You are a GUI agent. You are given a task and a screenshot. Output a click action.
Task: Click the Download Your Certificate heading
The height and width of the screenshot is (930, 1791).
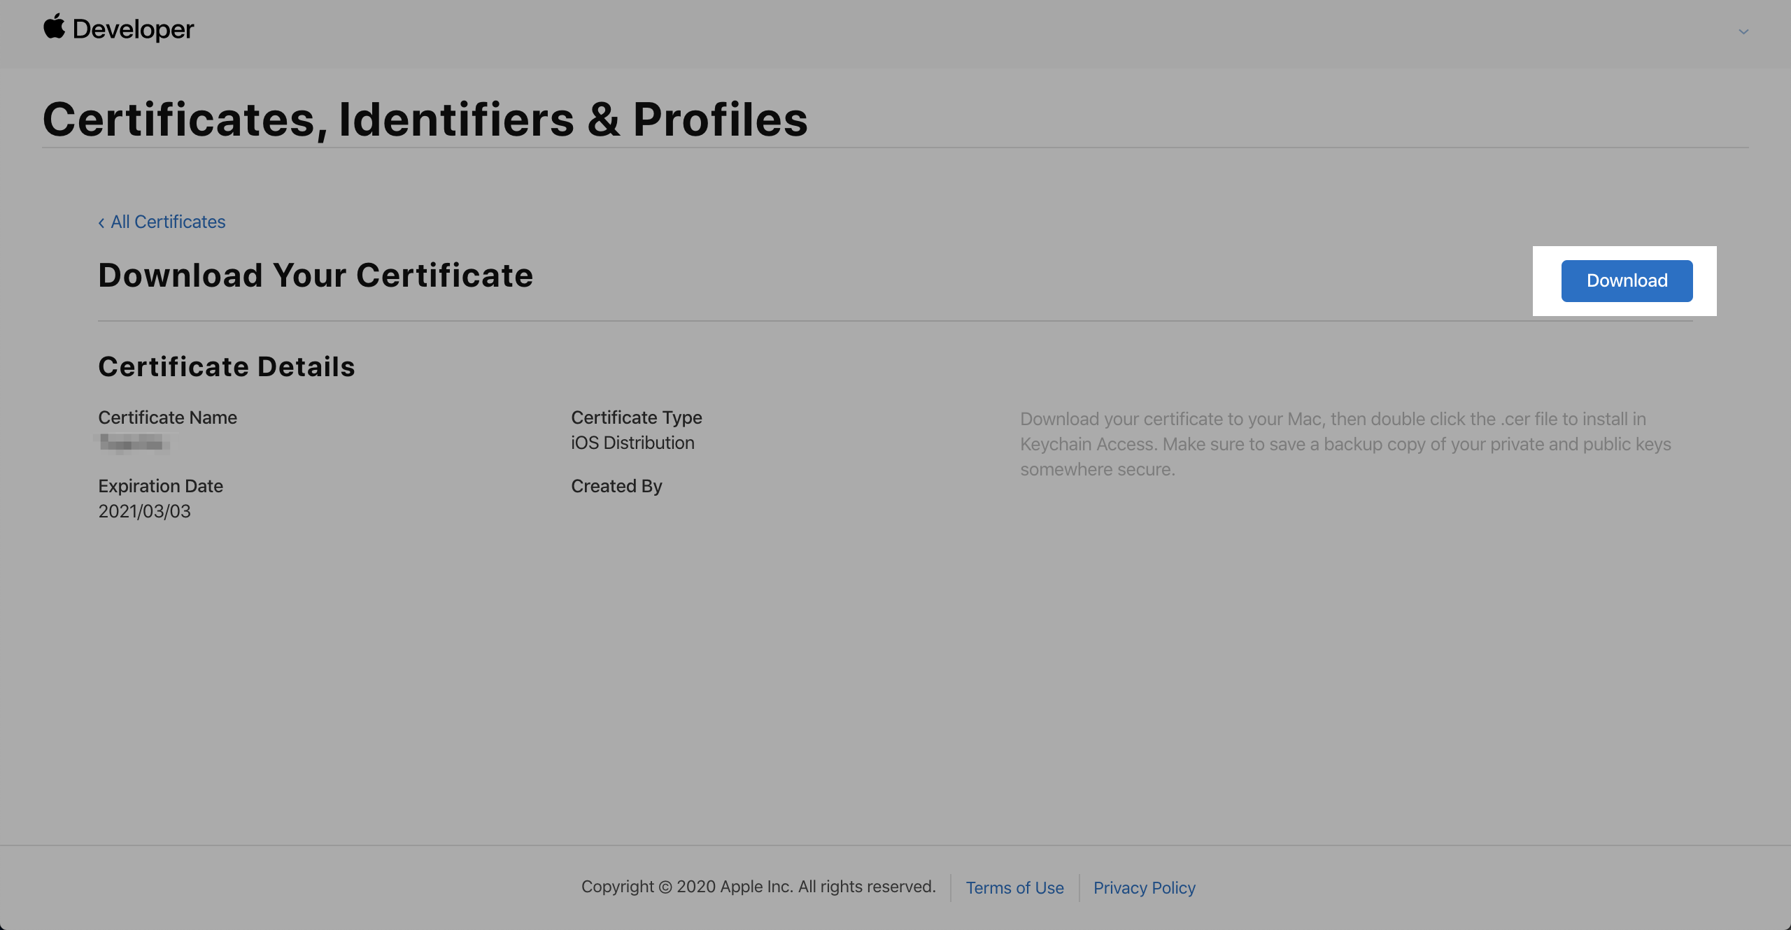316,275
